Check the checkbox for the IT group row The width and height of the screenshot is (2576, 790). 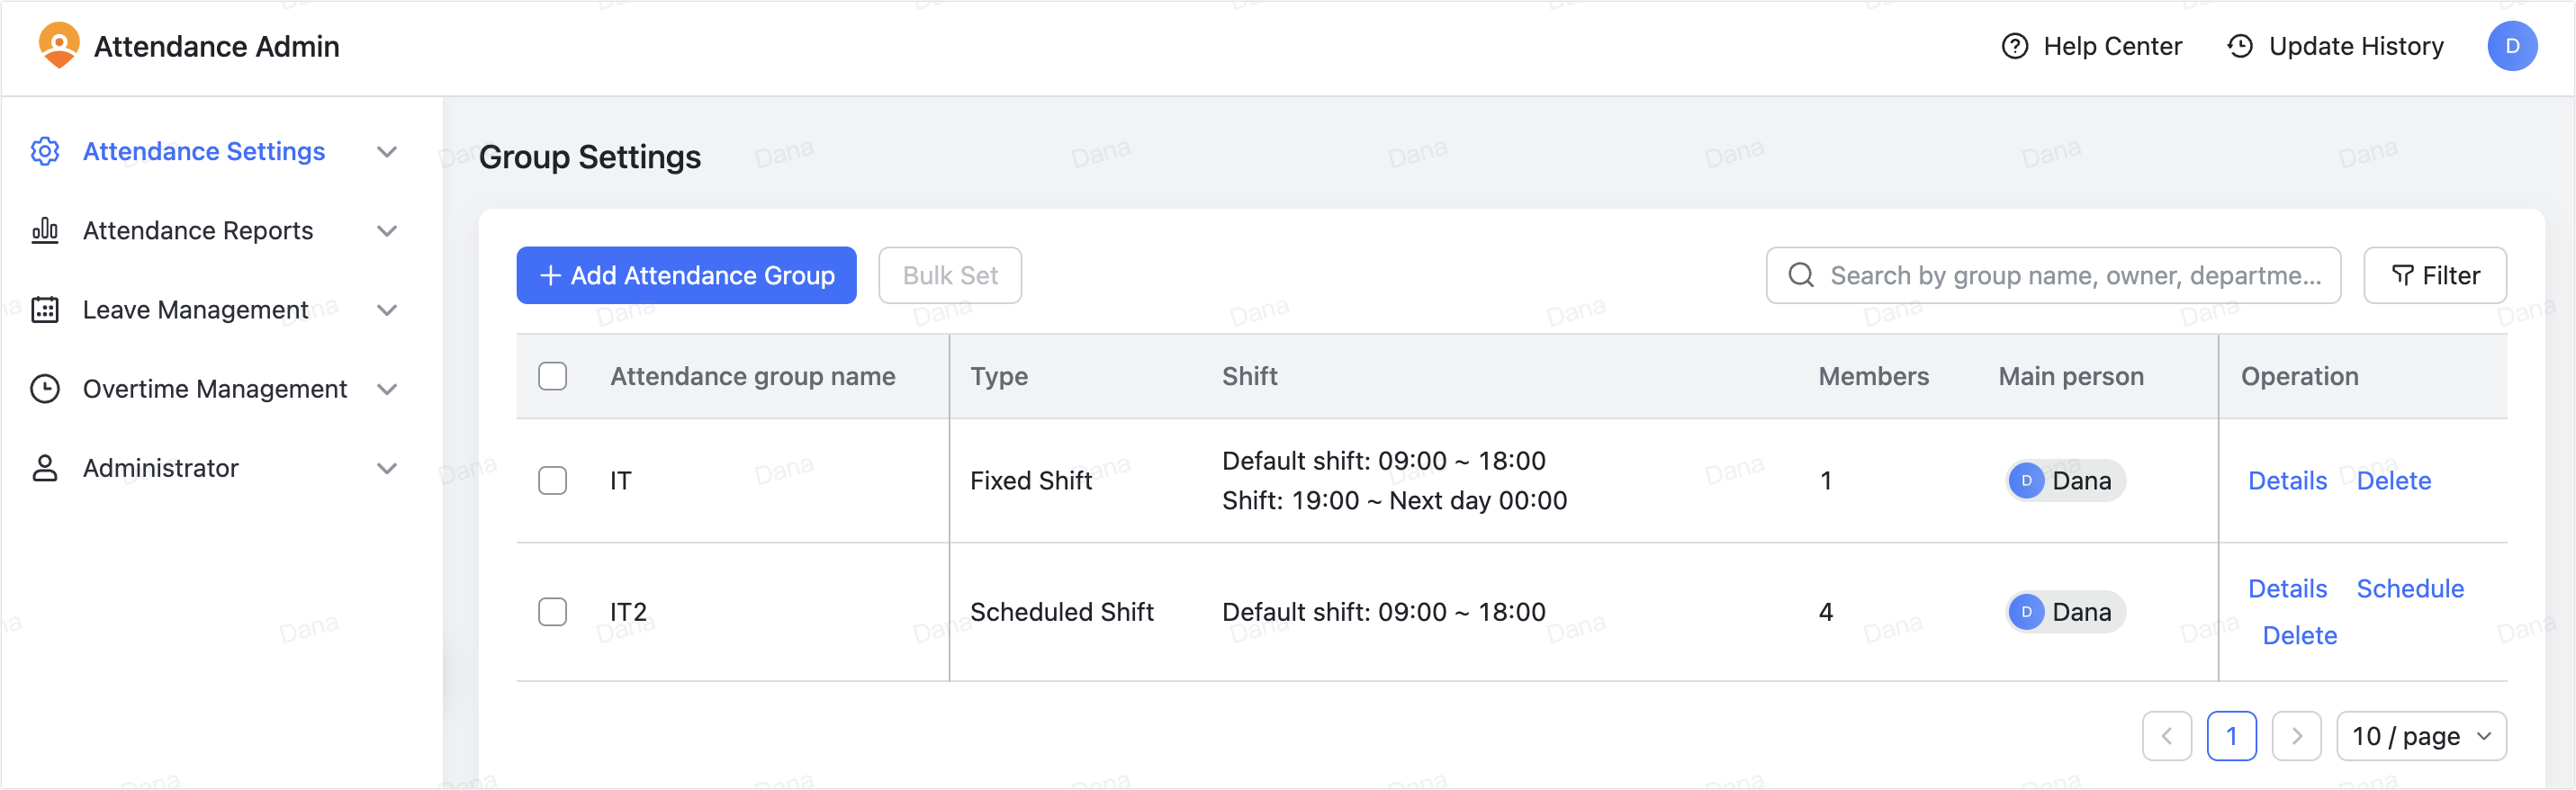tap(551, 480)
